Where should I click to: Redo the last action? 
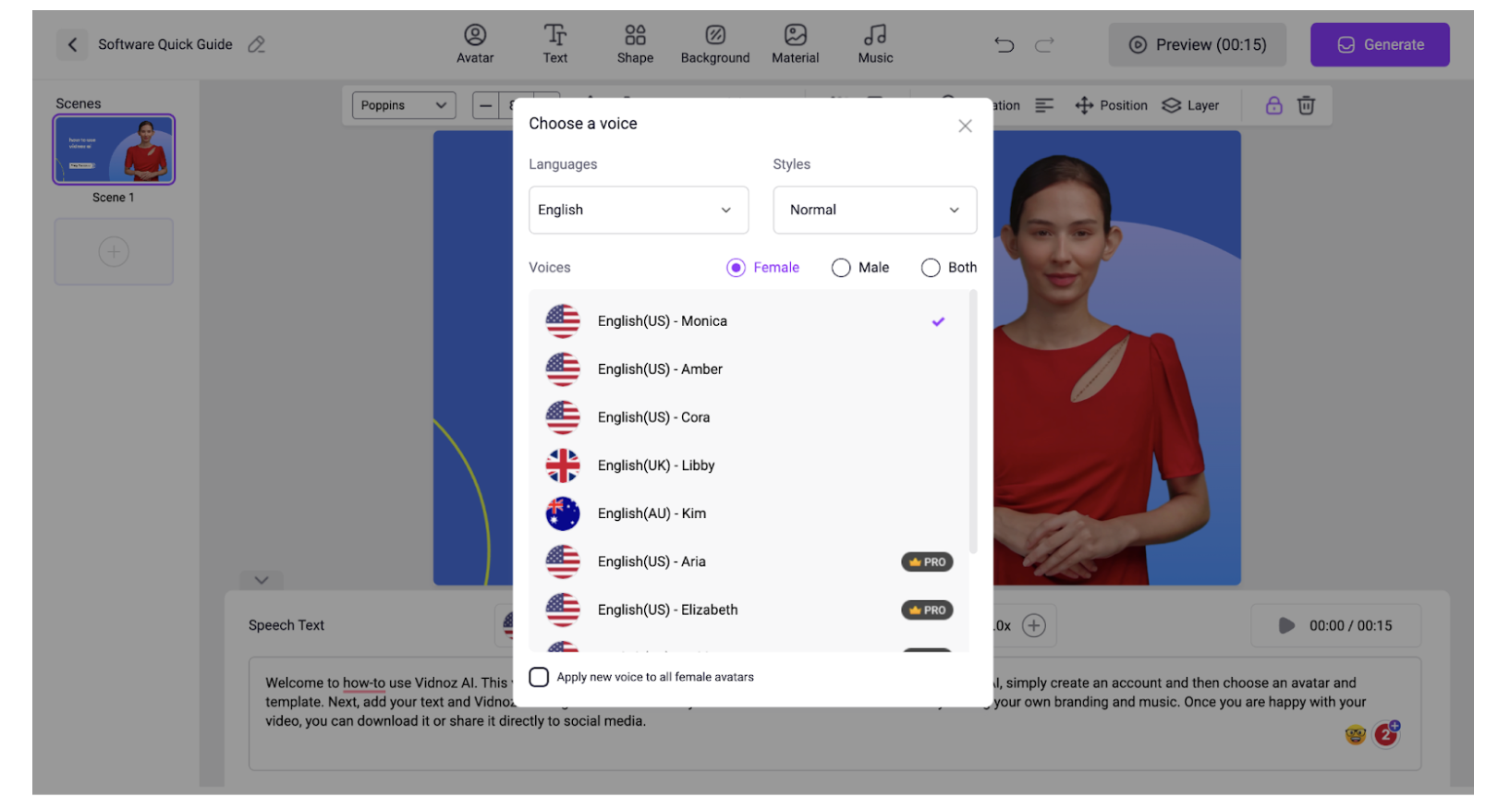pos(1044,44)
